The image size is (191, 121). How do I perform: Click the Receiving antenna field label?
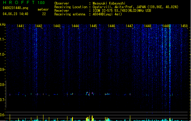click(70, 14)
